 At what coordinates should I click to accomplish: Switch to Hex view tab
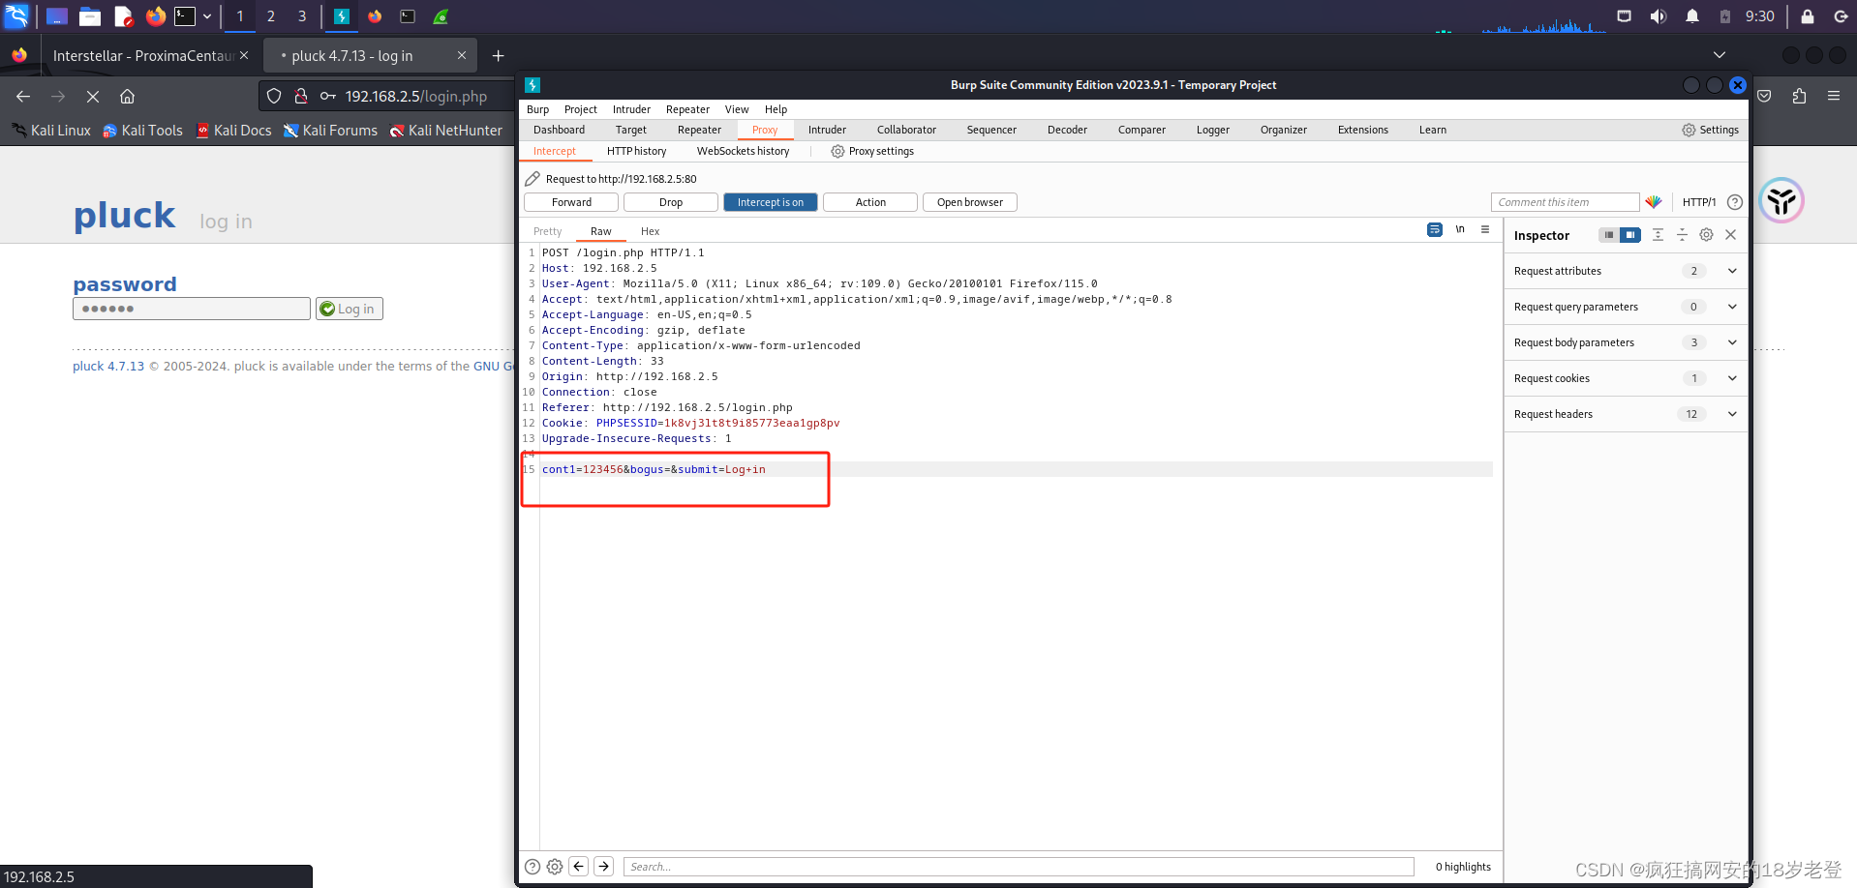[650, 231]
